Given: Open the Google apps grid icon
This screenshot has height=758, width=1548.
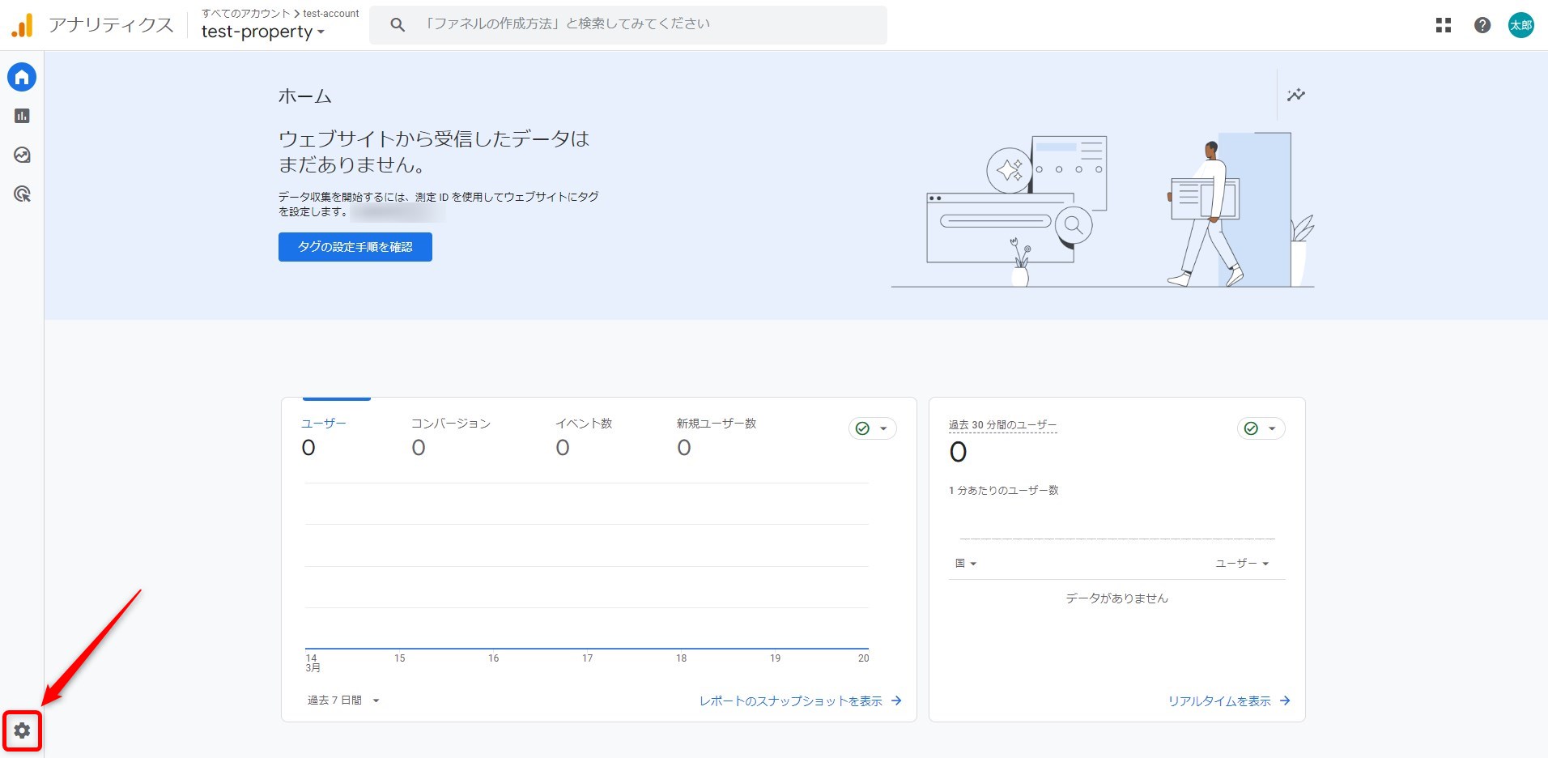Looking at the screenshot, I should tap(1443, 25).
